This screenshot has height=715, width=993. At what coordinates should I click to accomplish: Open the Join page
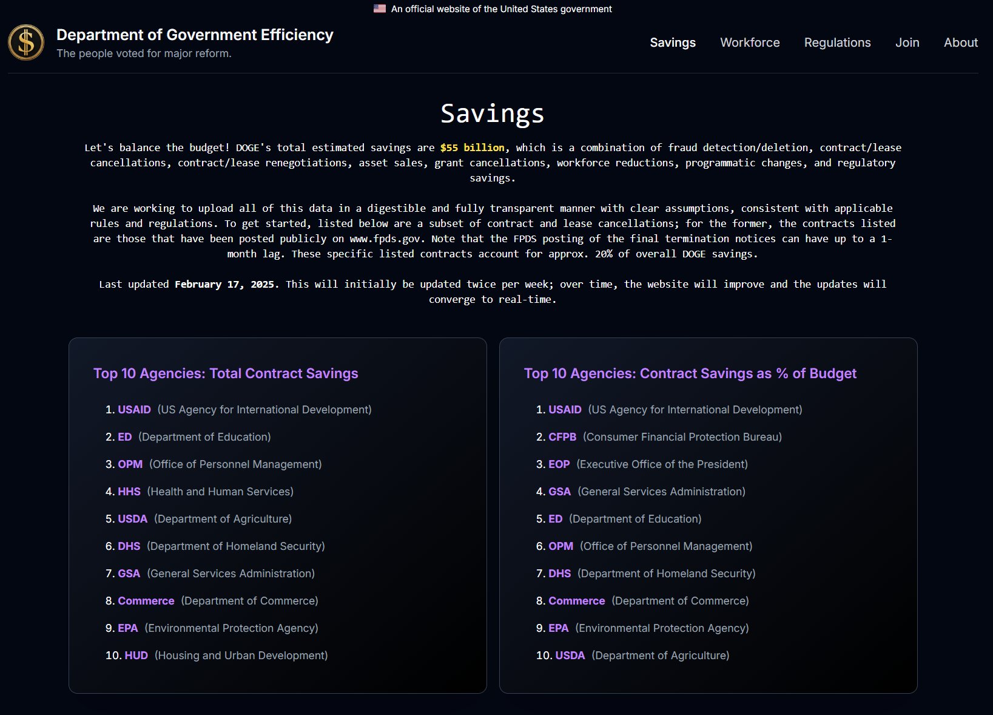pyautogui.click(x=907, y=42)
